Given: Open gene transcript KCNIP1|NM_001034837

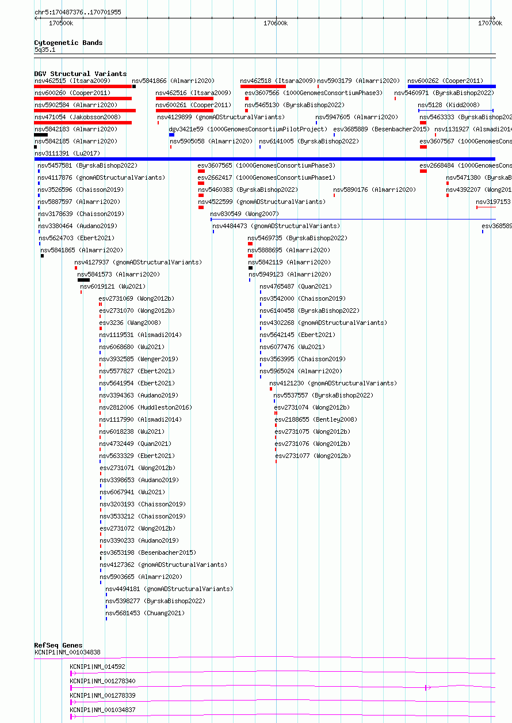Looking at the screenshot, I should pyautogui.click(x=103, y=710).
